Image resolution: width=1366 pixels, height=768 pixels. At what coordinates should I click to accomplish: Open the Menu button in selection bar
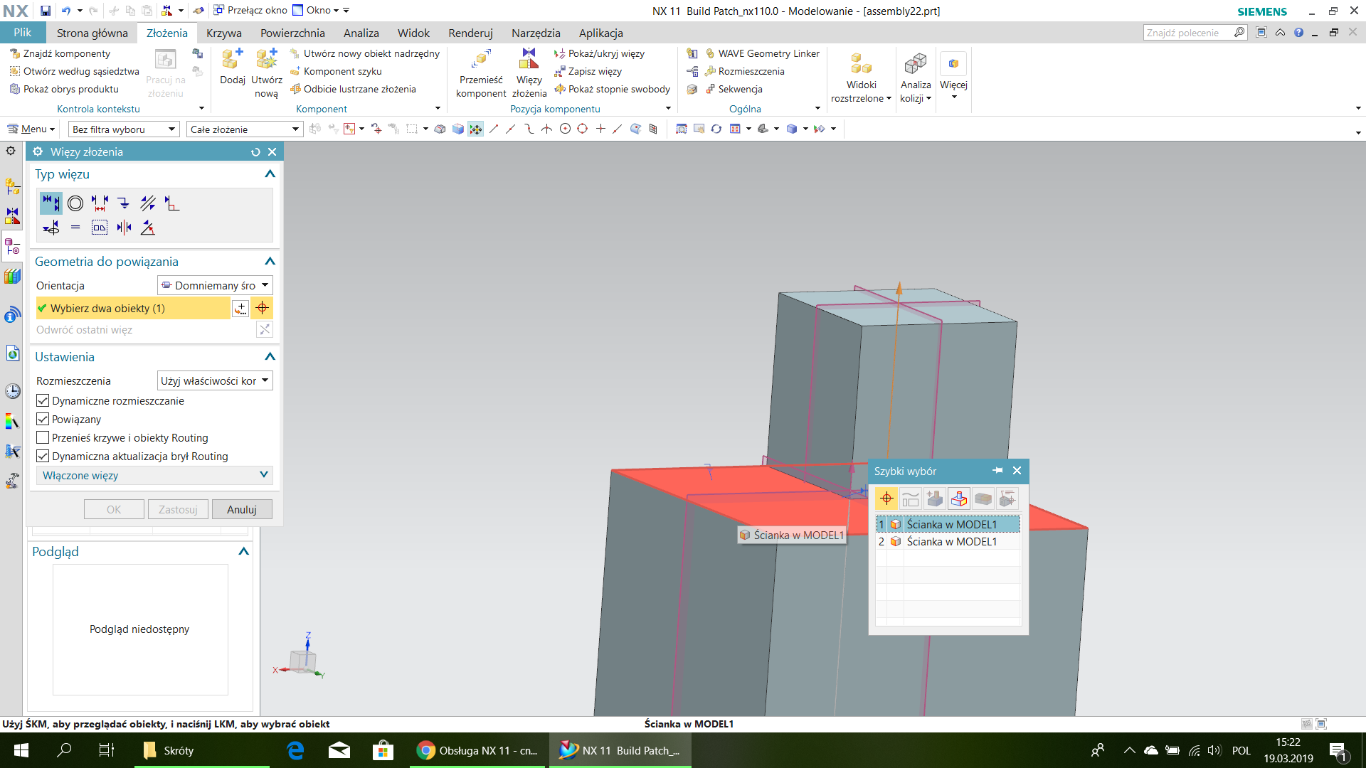pos(31,129)
